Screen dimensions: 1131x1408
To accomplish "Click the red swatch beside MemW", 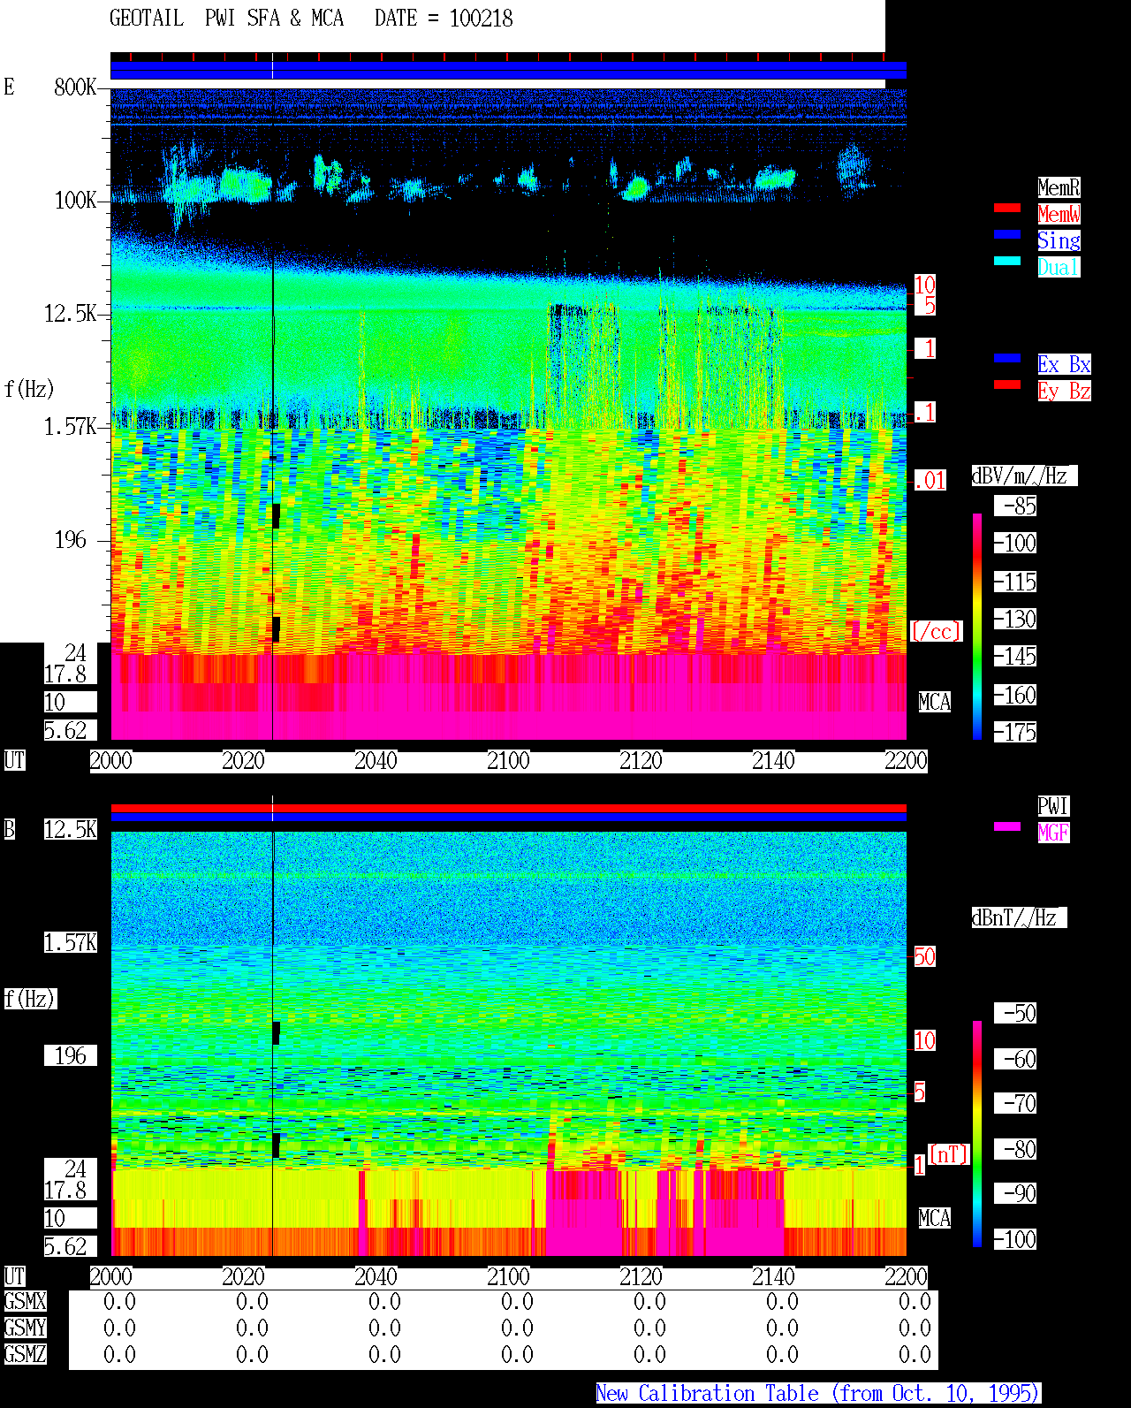I will [1007, 208].
